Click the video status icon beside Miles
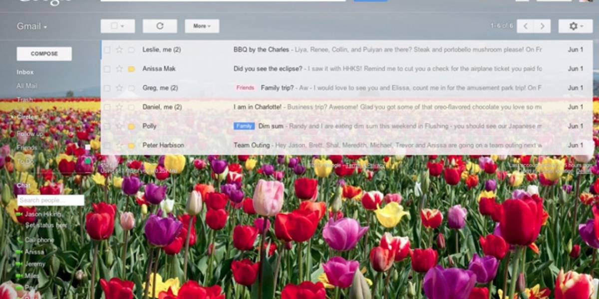Viewport: 599px width, 299px height. (20, 276)
